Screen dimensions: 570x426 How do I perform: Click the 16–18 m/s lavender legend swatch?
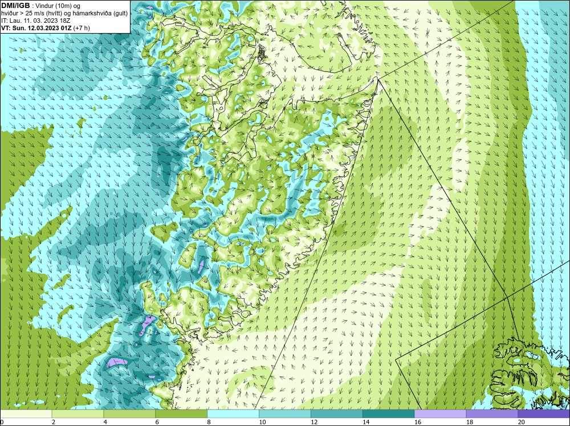[440, 414]
